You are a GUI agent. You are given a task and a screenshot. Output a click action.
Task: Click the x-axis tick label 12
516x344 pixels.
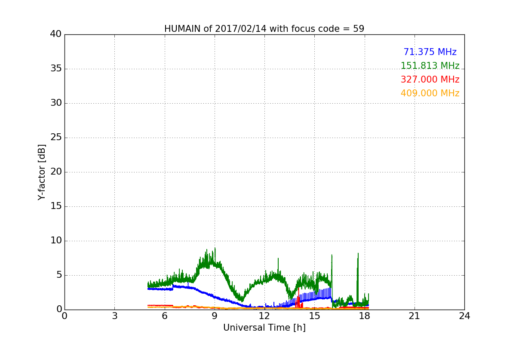tap(264, 316)
